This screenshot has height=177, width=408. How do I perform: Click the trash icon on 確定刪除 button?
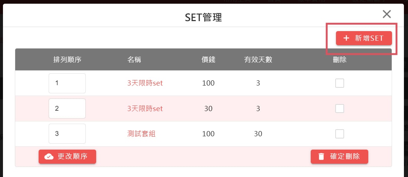[321, 157]
